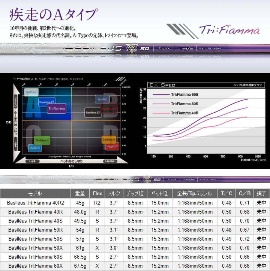Viewport: 270px width, 271px height.
Task: Click the Basiléus ZII map box
Action: [93, 113]
